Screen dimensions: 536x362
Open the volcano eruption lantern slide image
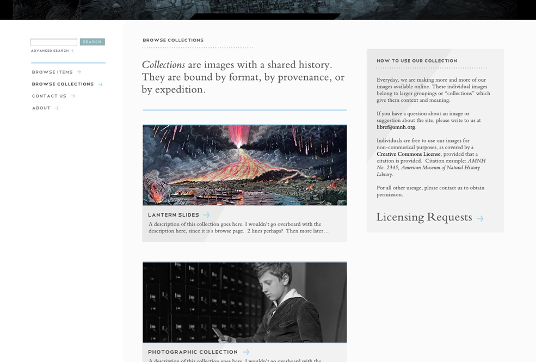tap(245, 165)
